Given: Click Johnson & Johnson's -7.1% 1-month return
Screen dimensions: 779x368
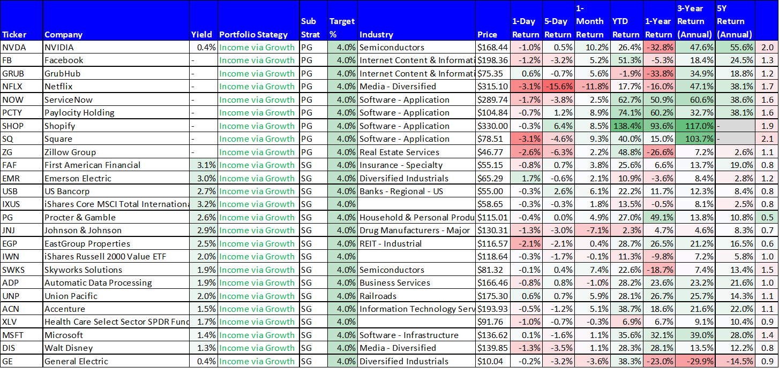Looking at the screenshot, I should click(593, 230).
